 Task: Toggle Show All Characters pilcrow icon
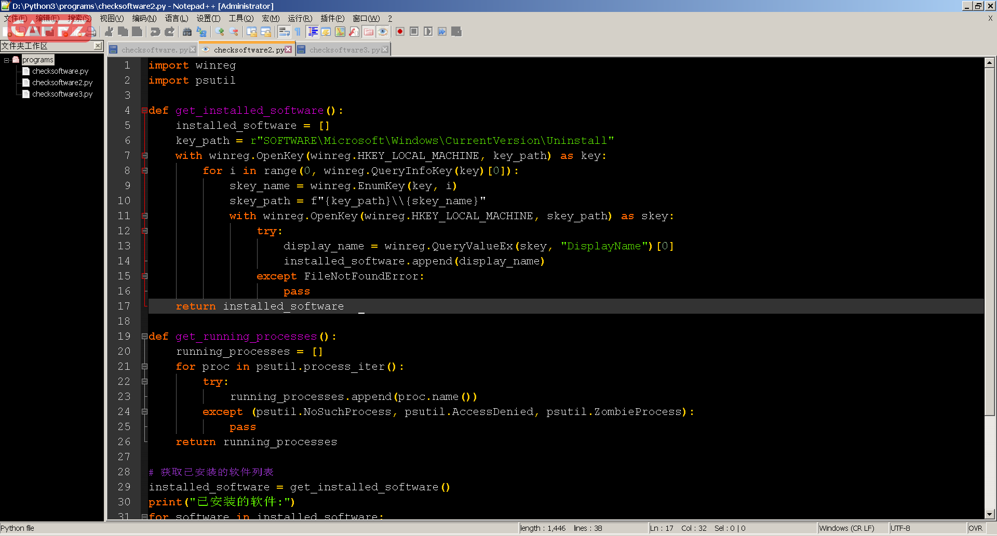(x=298, y=32)
